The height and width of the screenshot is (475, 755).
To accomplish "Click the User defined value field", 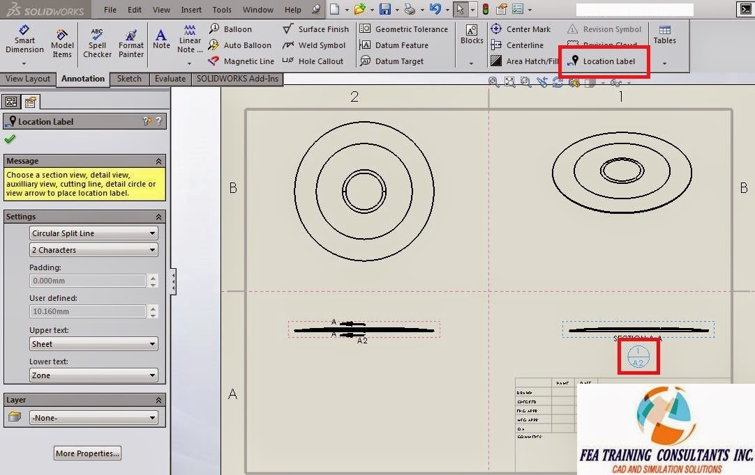I will [87, 311].
